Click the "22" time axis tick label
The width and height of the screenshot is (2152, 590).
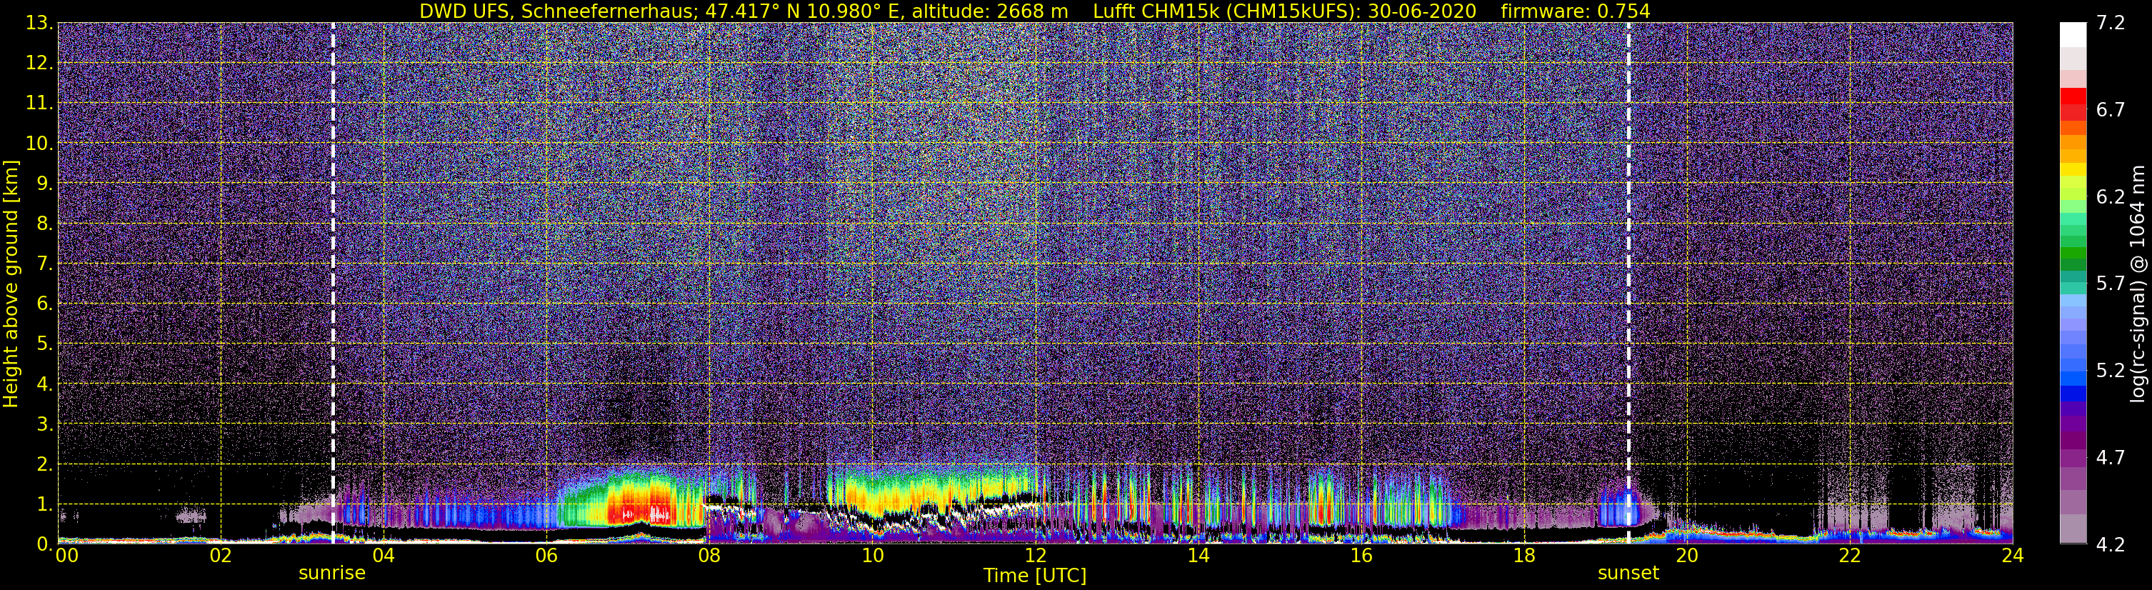1850,556
